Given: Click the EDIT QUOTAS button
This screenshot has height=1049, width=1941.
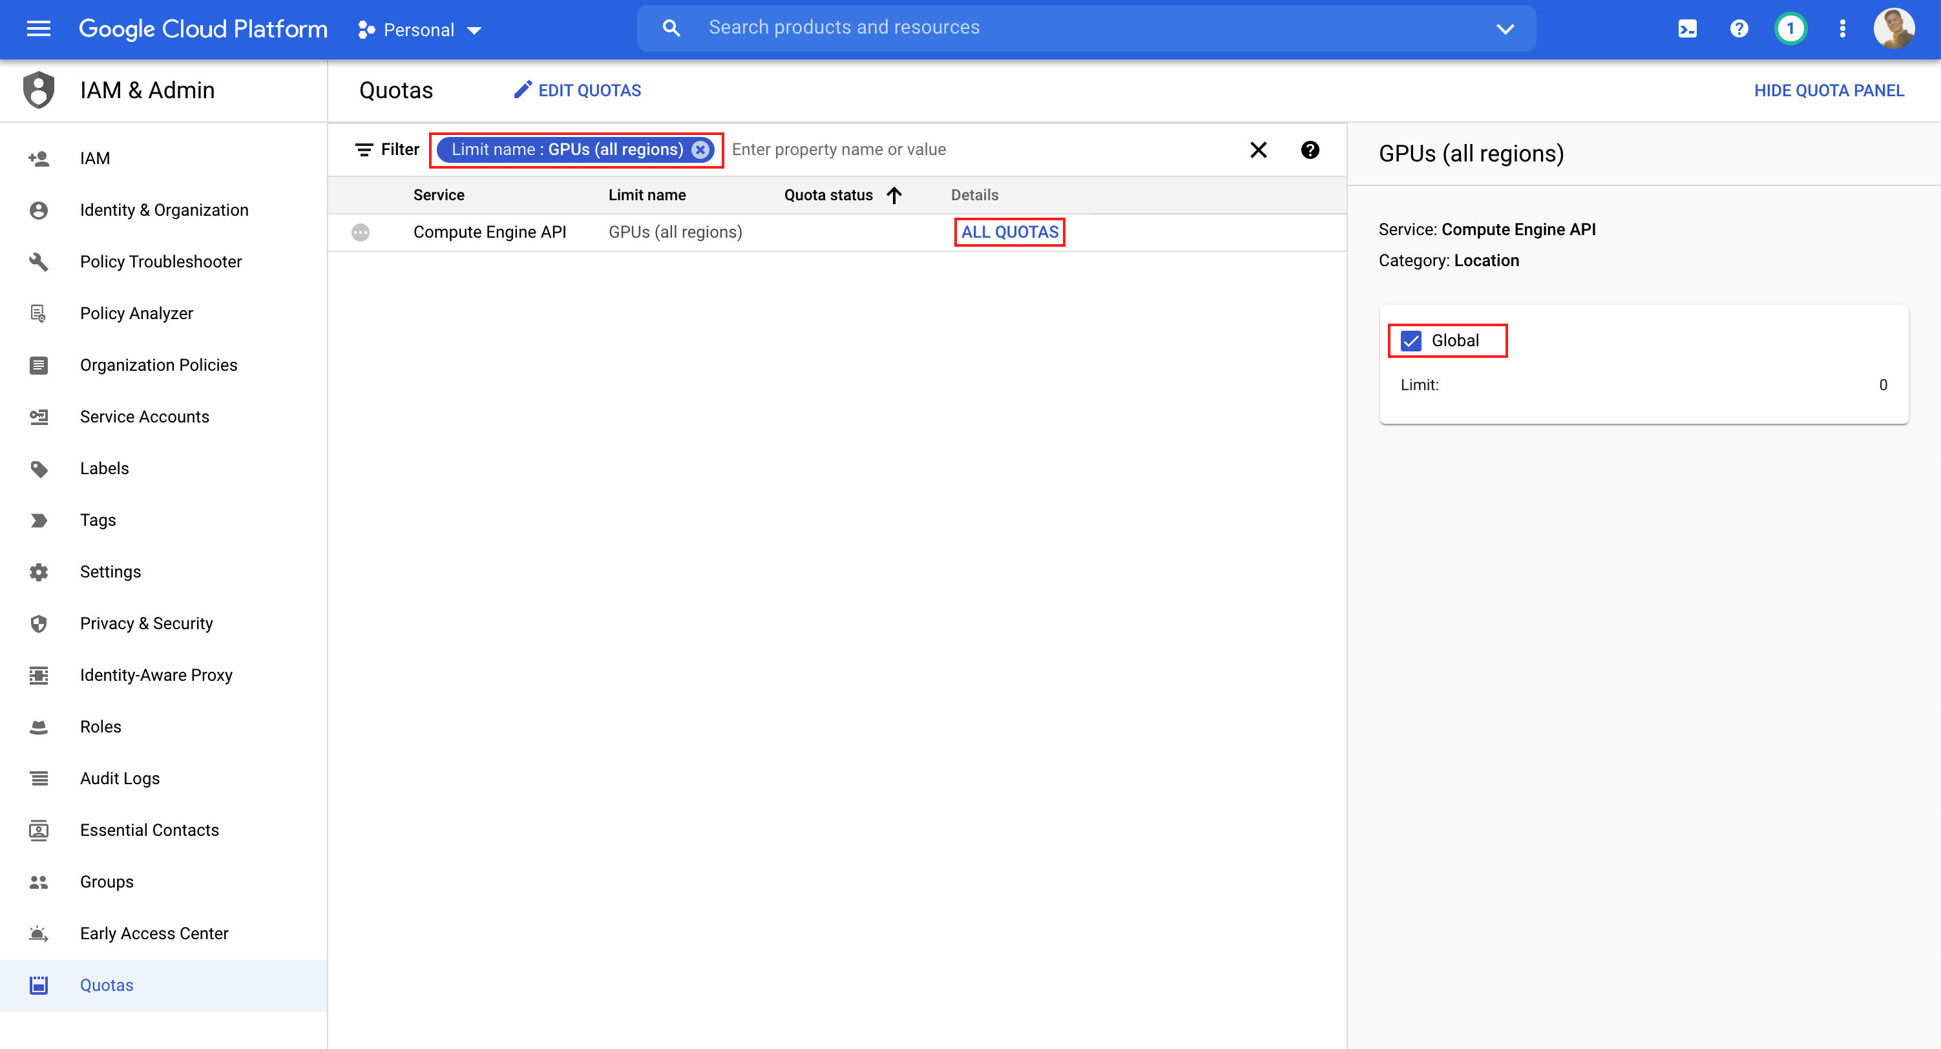Looking at the screenshot, I should pyautogui.click(x=577, y=90).
